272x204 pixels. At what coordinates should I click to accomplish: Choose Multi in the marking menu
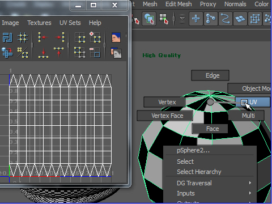tap(246, 116)
